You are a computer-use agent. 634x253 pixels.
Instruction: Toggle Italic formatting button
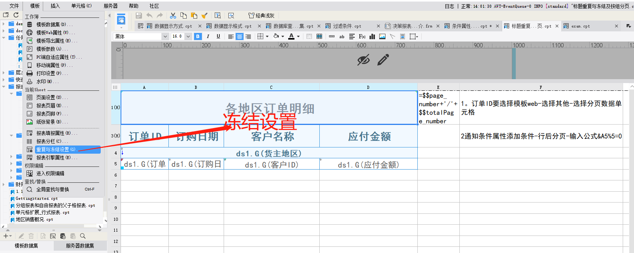[208, 36]
